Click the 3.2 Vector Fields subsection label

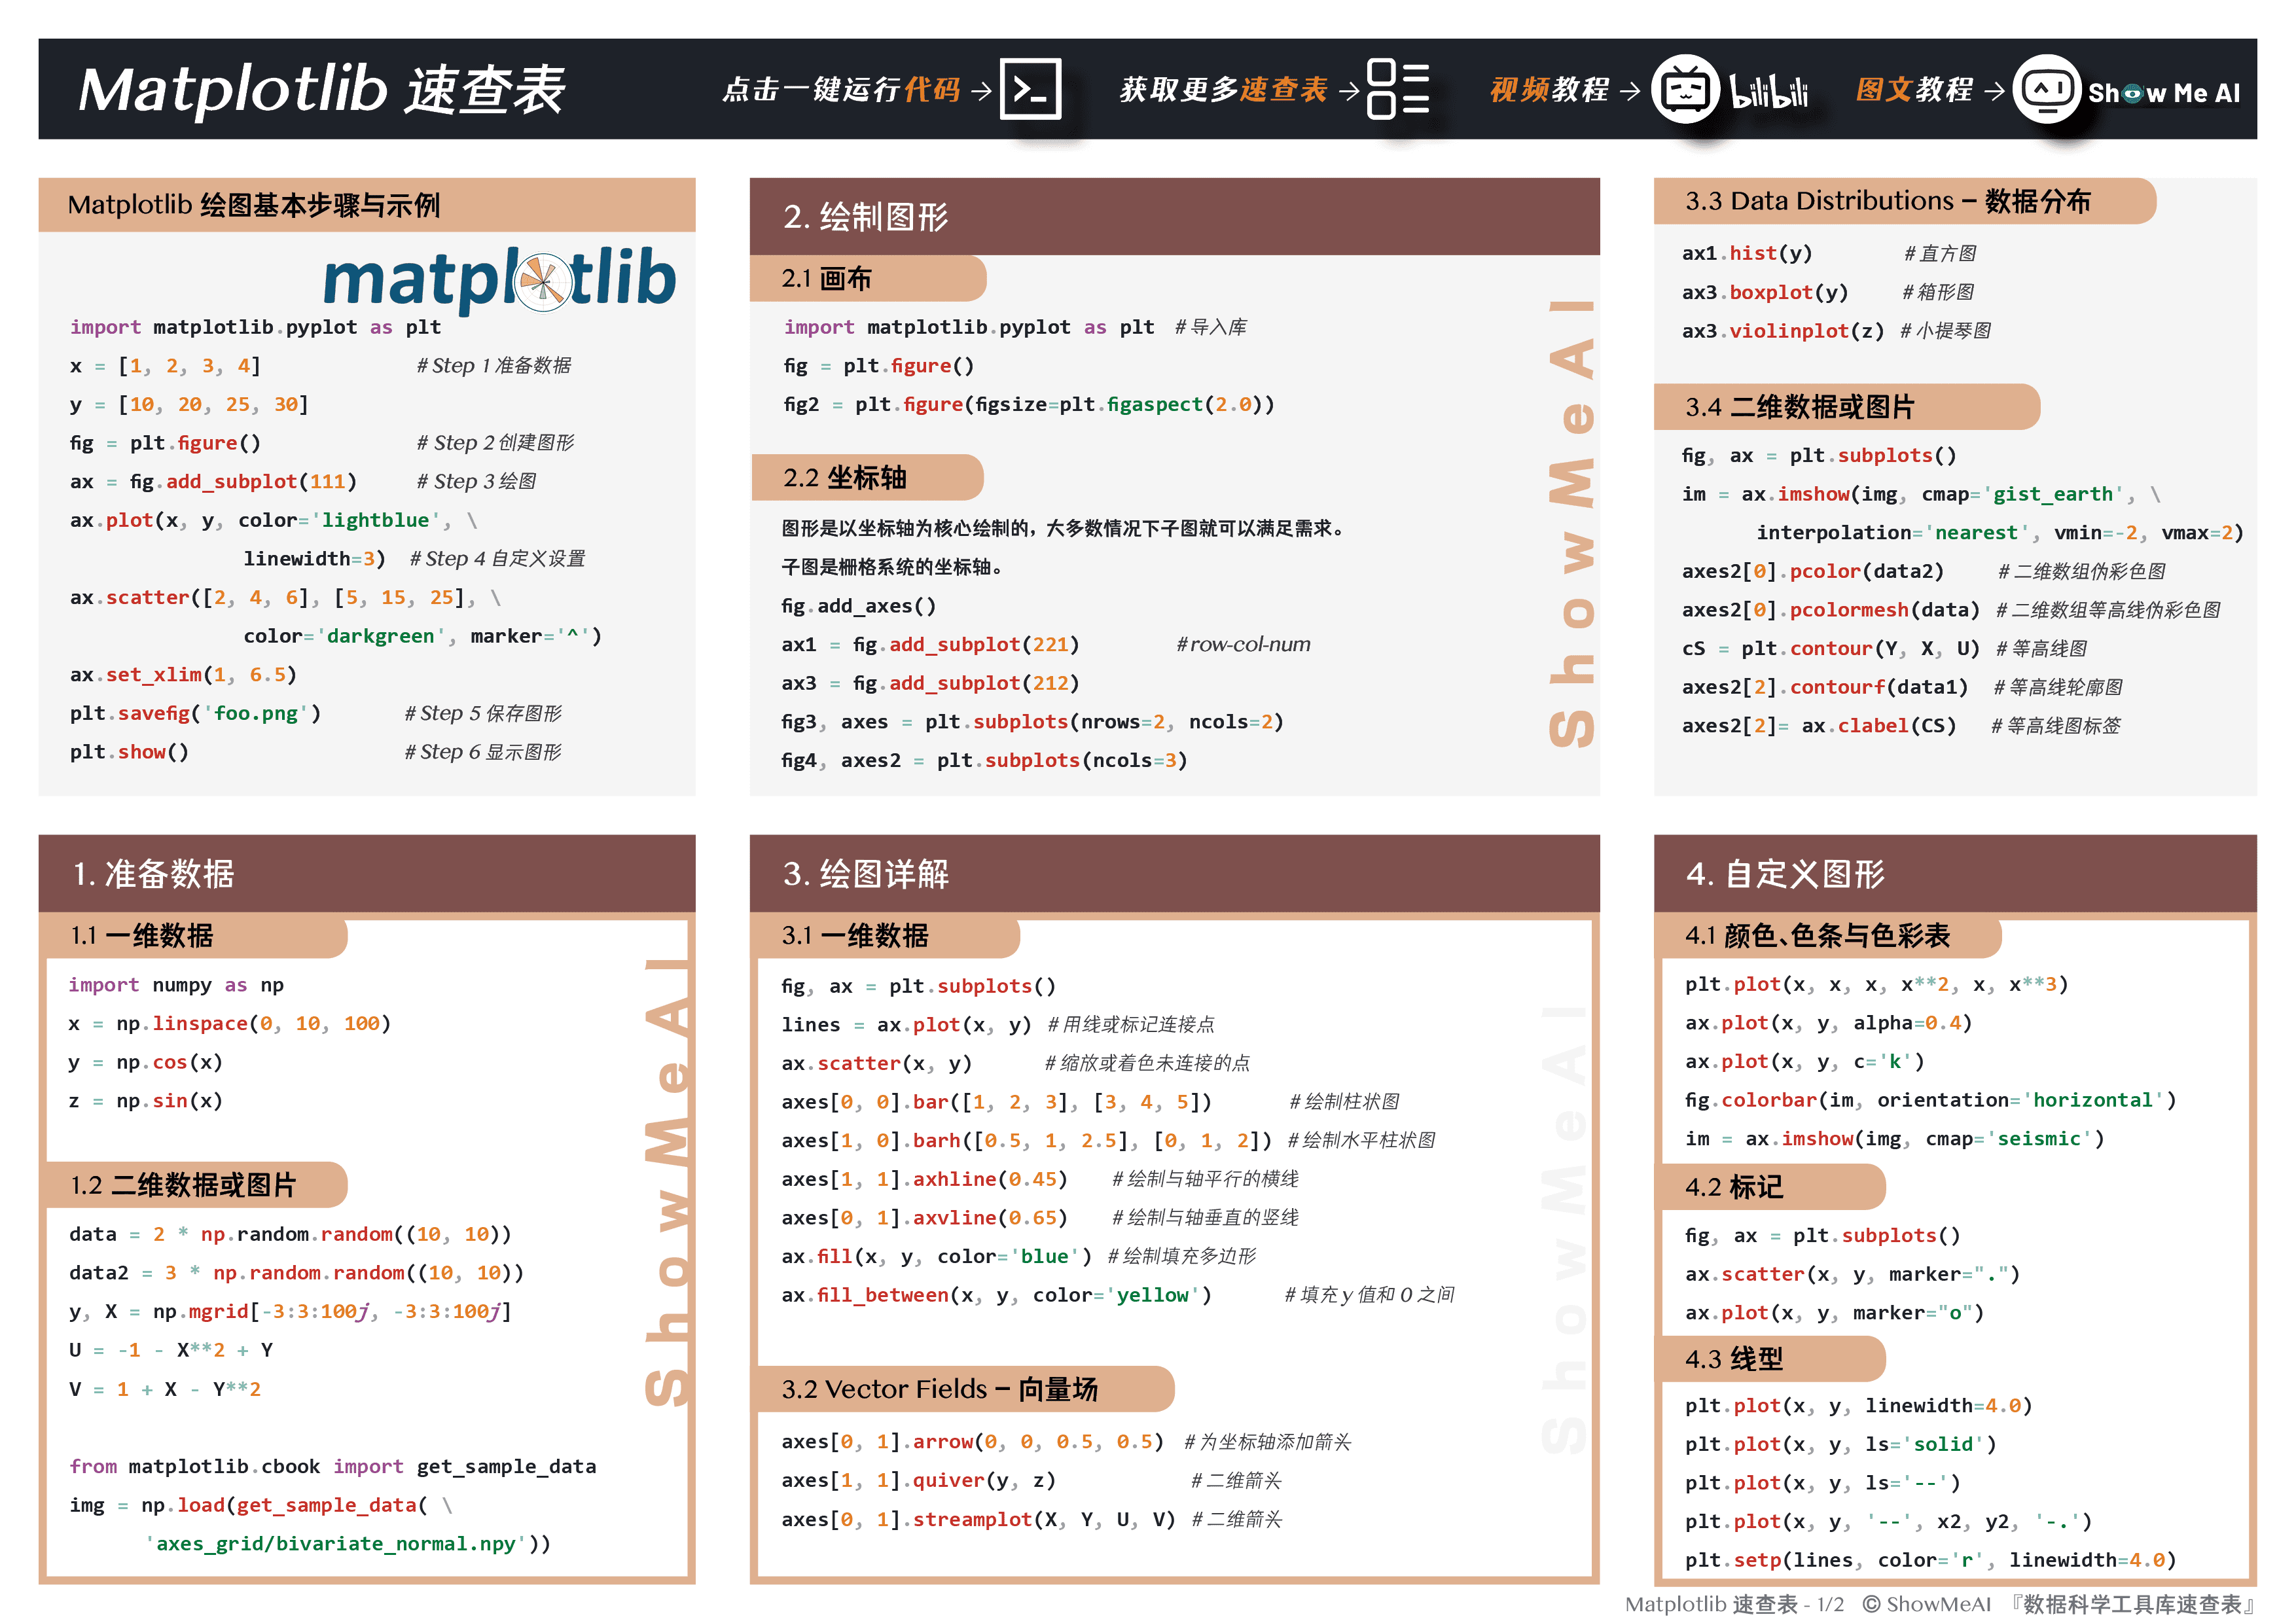940,1388
